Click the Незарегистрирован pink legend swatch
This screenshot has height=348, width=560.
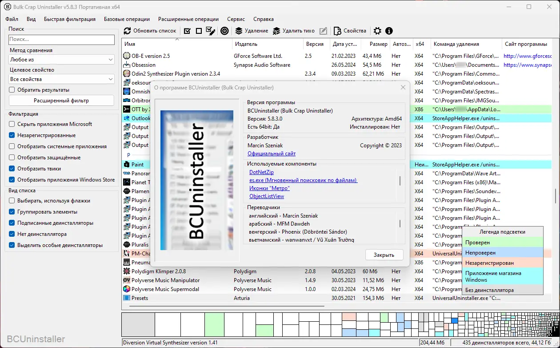click(503, 263)
